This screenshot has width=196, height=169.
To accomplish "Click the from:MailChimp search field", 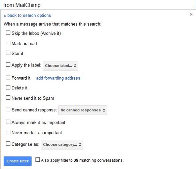I will click(98, 5).
